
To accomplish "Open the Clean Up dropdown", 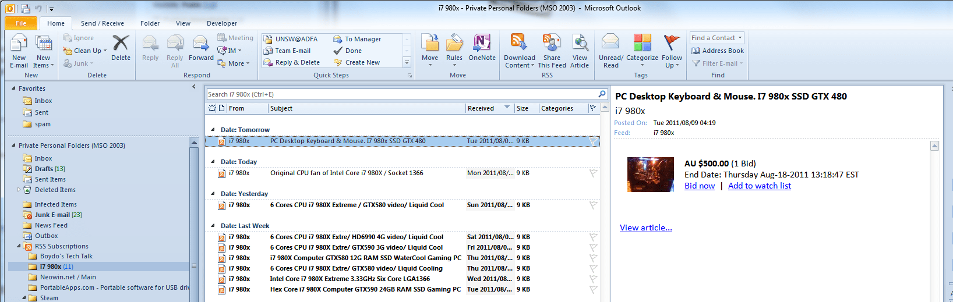I will click(85, 51).
